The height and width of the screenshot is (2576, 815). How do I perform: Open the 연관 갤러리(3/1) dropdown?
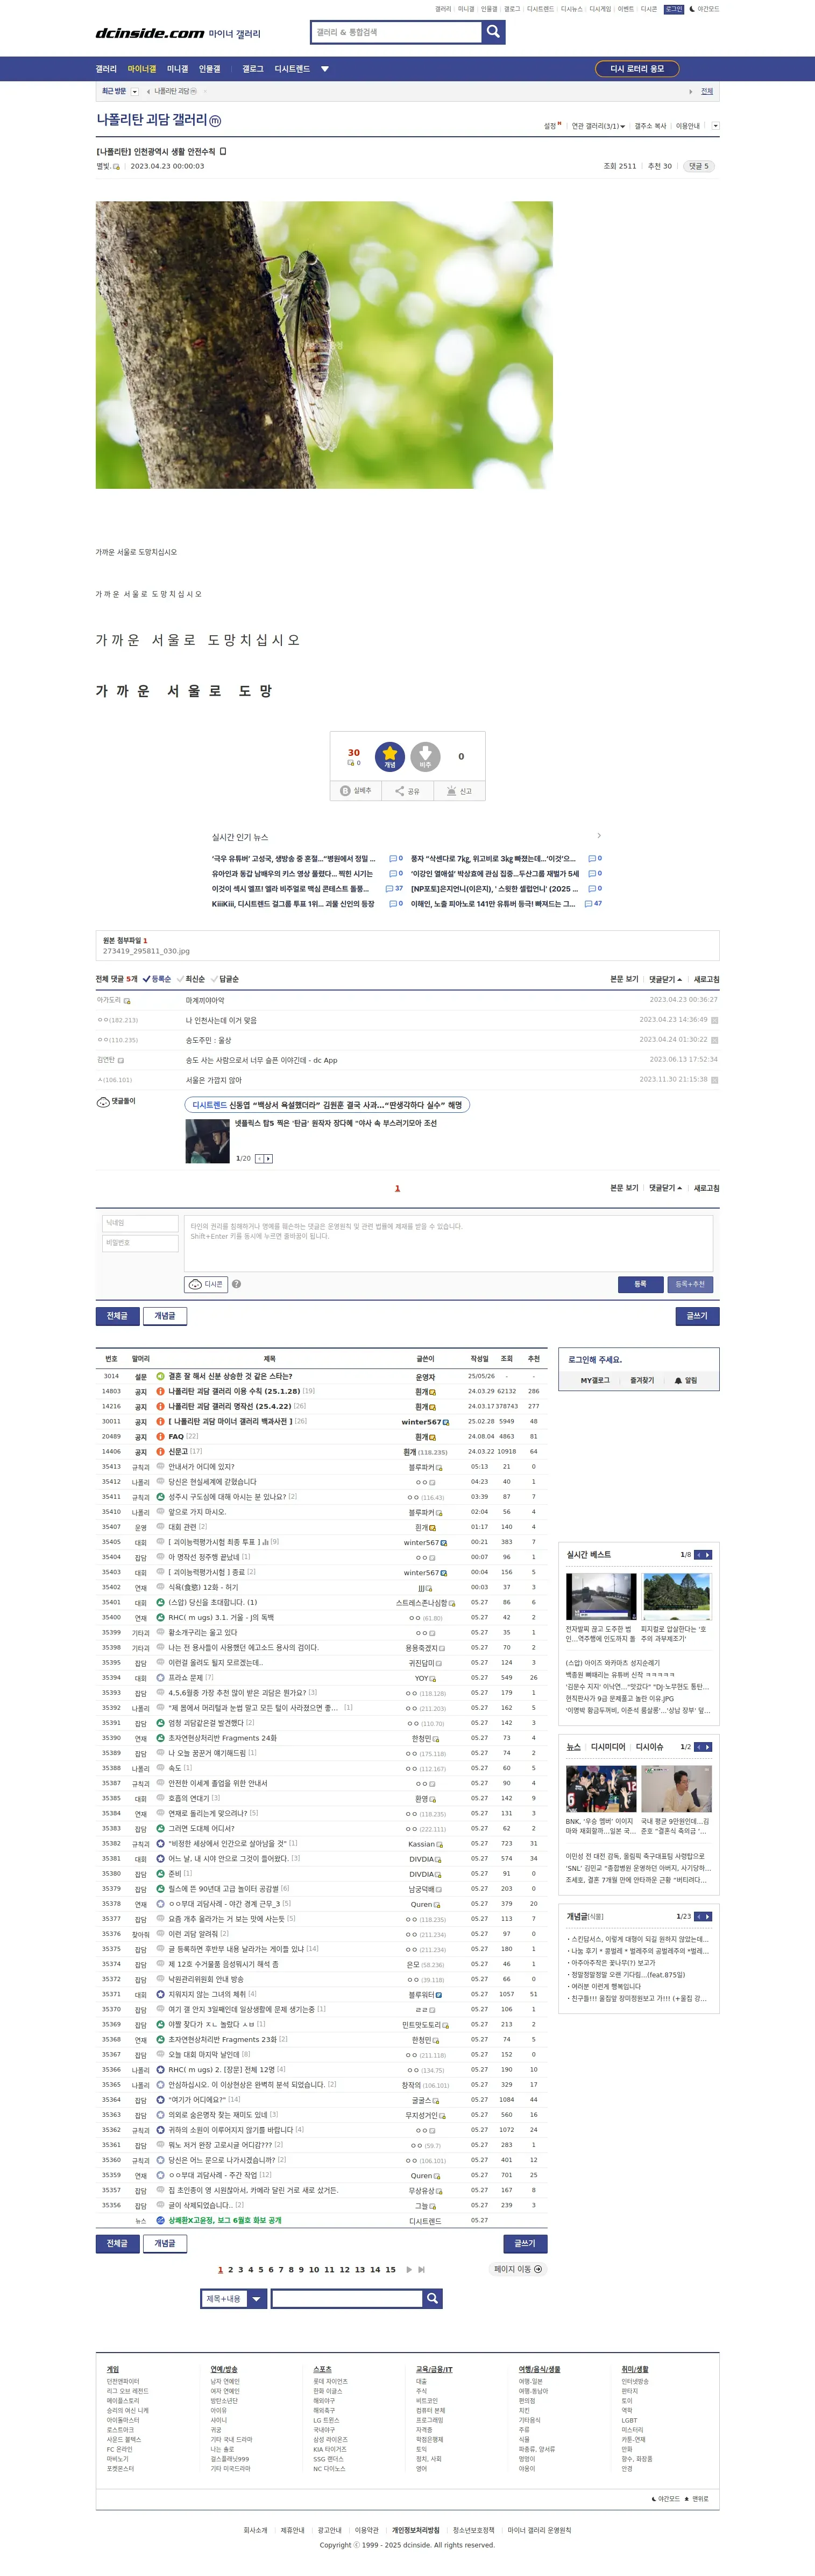pos(597,126)
